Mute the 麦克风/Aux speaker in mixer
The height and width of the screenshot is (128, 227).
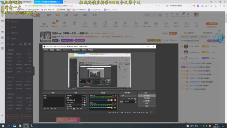click(112, 107)
